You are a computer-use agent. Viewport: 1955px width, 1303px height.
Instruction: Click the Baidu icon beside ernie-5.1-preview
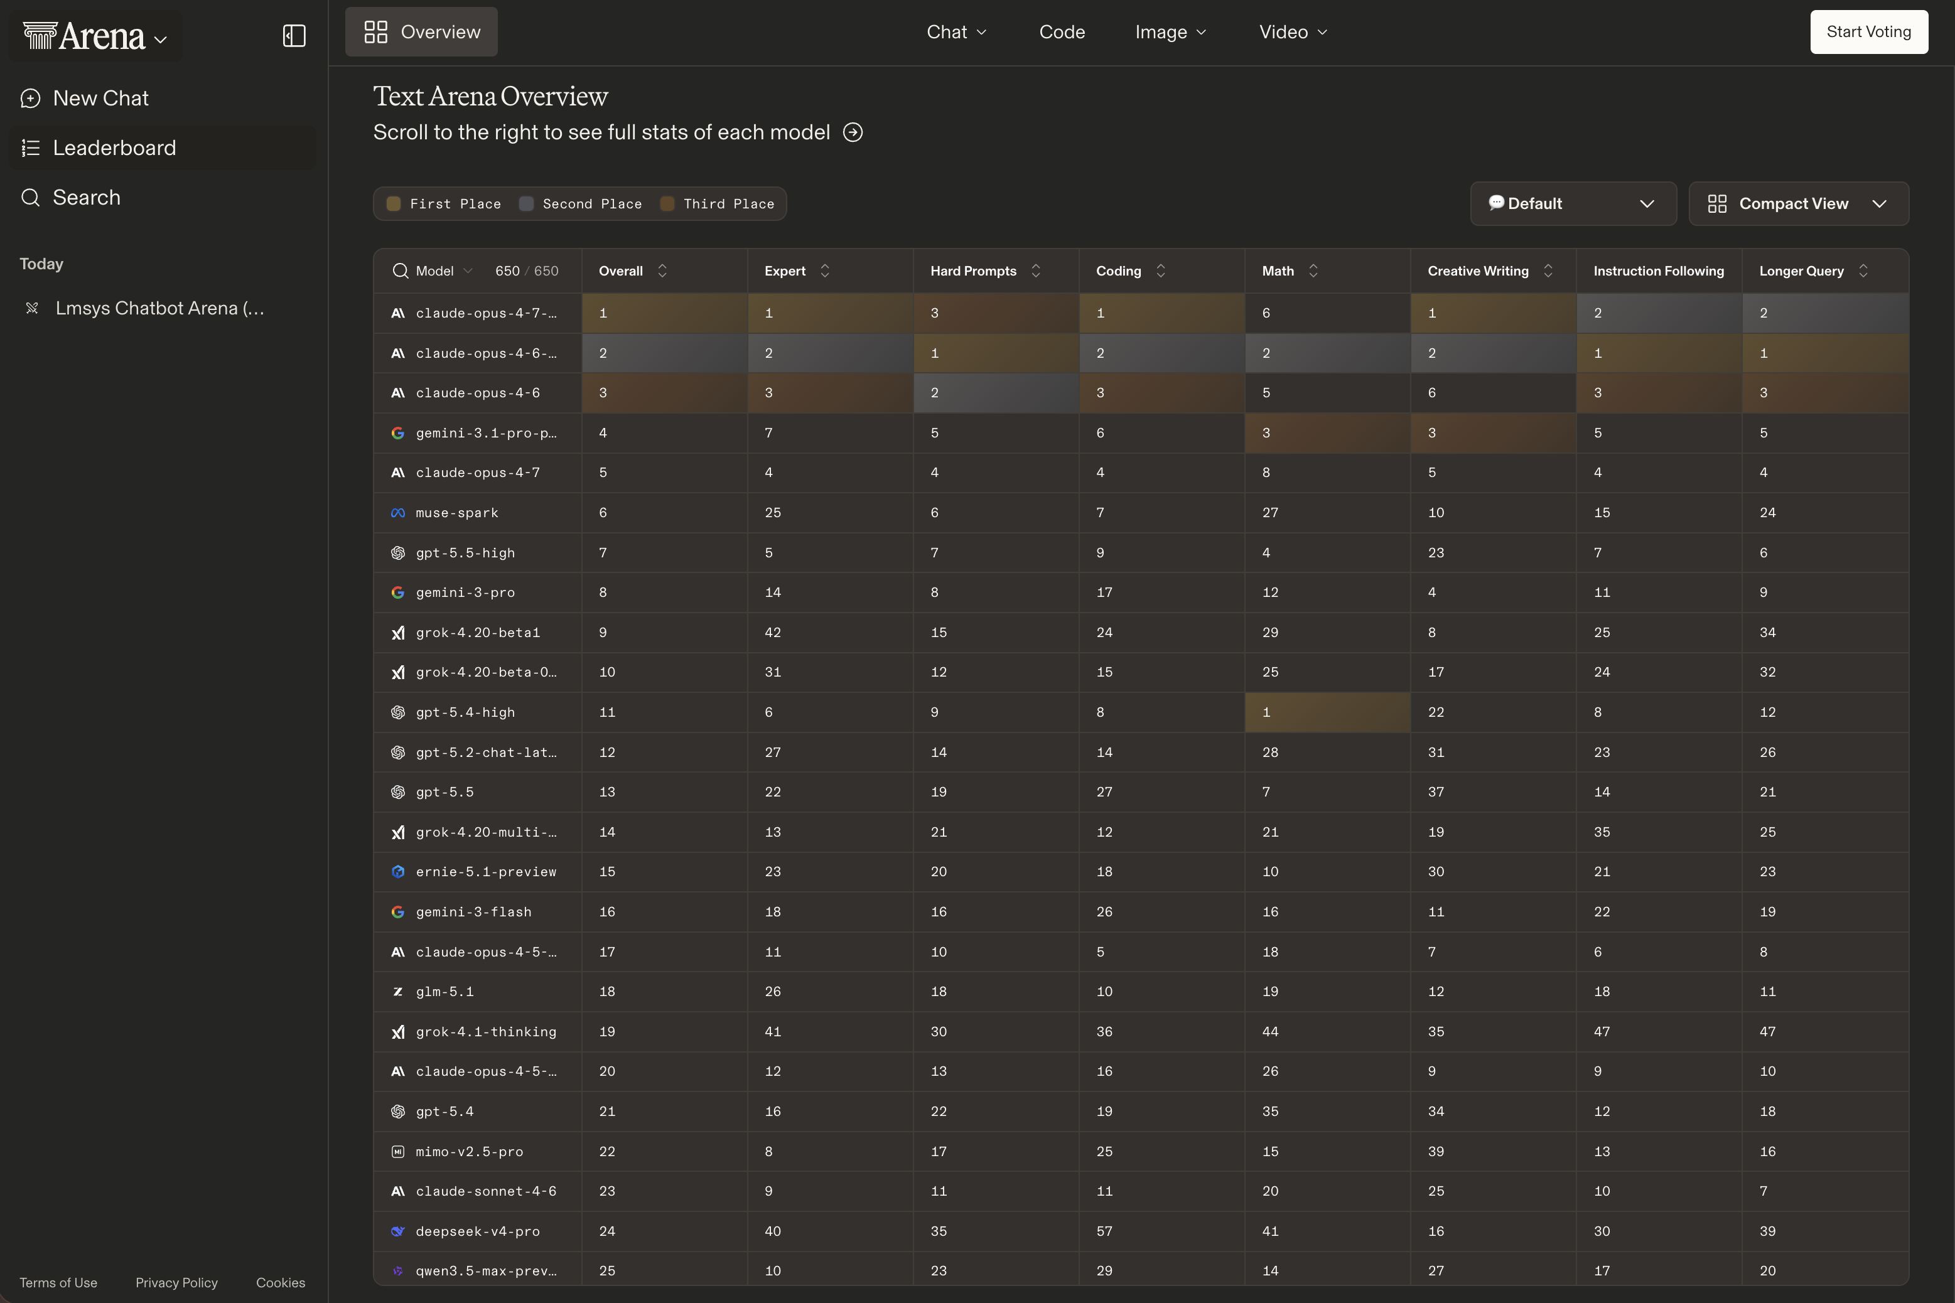pos(398,872)
